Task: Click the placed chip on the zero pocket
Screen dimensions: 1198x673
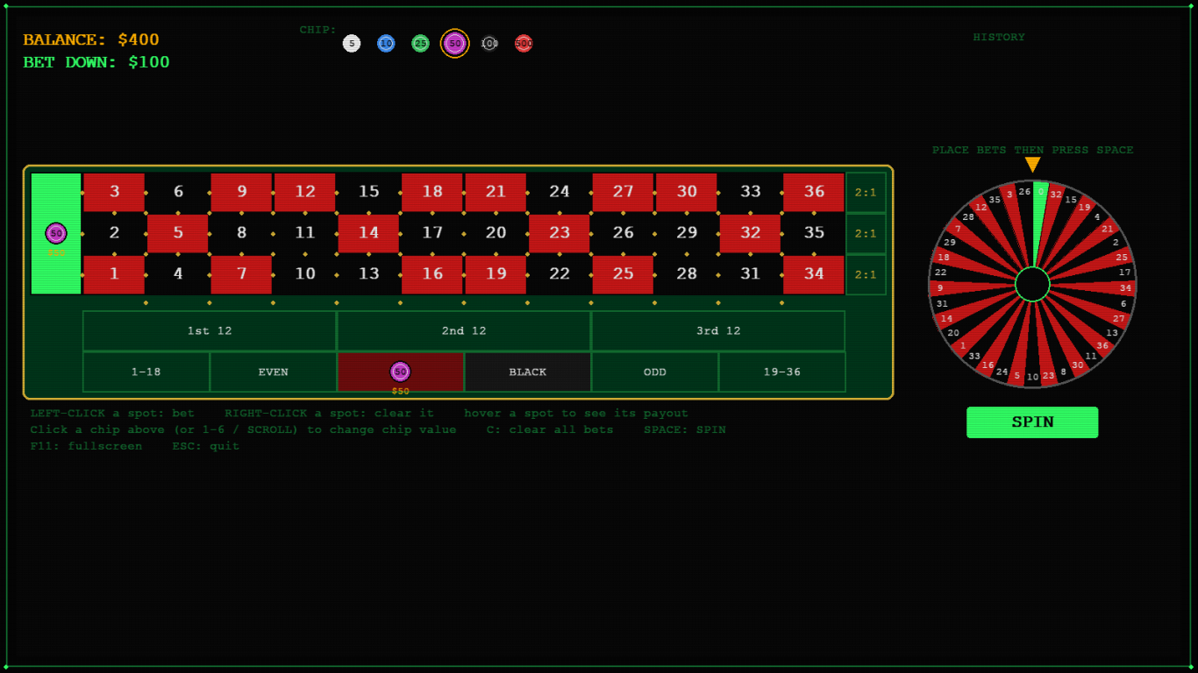Action: 56,233
